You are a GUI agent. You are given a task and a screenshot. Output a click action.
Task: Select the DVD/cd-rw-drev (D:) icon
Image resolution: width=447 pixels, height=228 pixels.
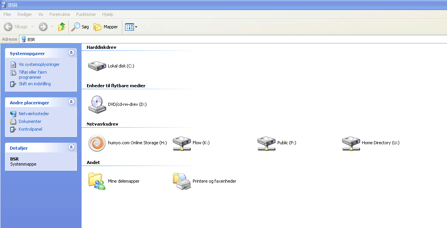point(97,104)
